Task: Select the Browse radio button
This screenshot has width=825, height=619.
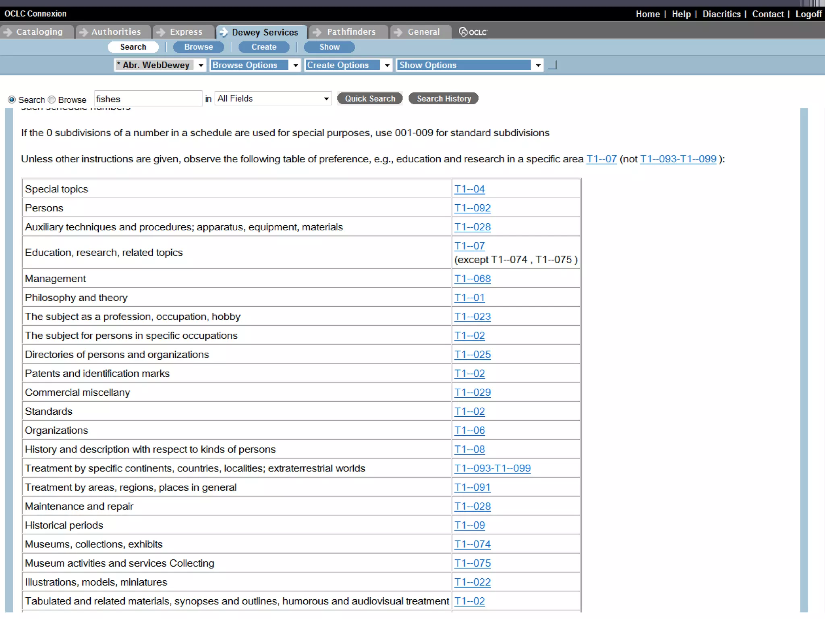Action: tap(52, 100)
